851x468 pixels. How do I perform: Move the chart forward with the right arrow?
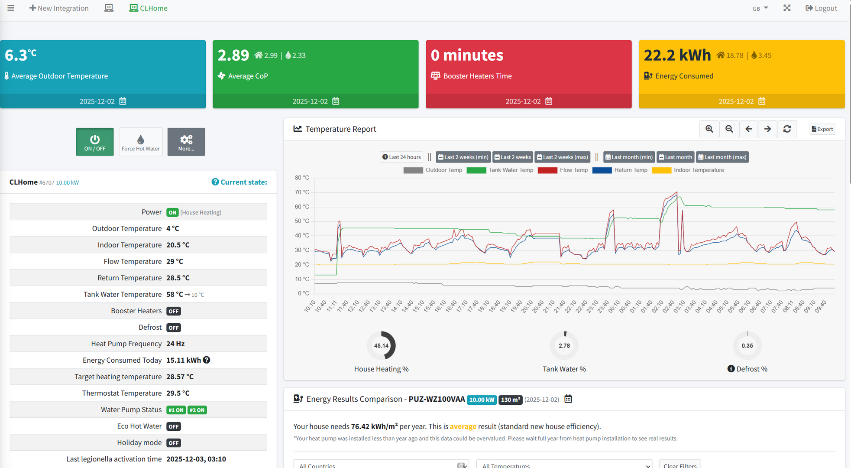click(x=767, y=129)
